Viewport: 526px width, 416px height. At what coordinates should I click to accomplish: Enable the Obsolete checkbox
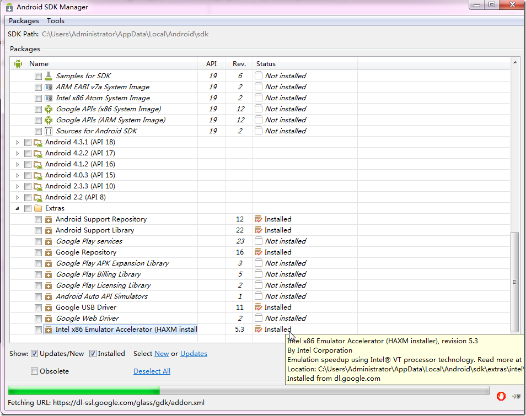(x=34, y=371)
